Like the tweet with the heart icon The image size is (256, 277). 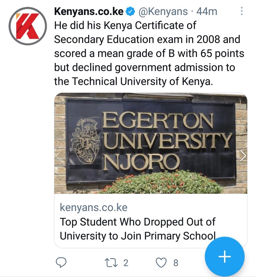[x=162, y=263]
